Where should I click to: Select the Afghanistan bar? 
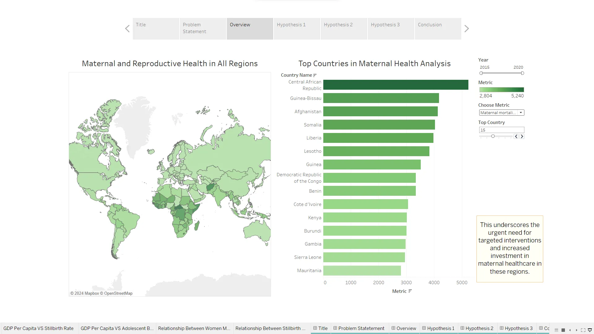(x=381, y=111)
